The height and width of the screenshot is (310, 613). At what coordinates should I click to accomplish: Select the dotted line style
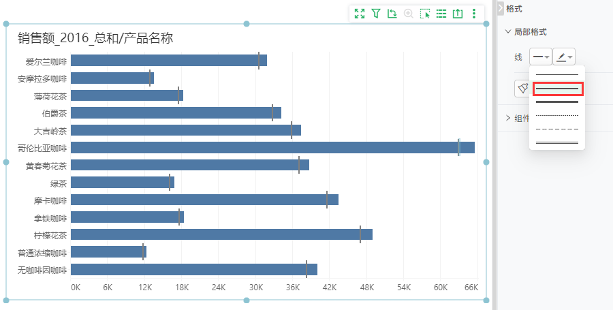[x=557, y=116]
